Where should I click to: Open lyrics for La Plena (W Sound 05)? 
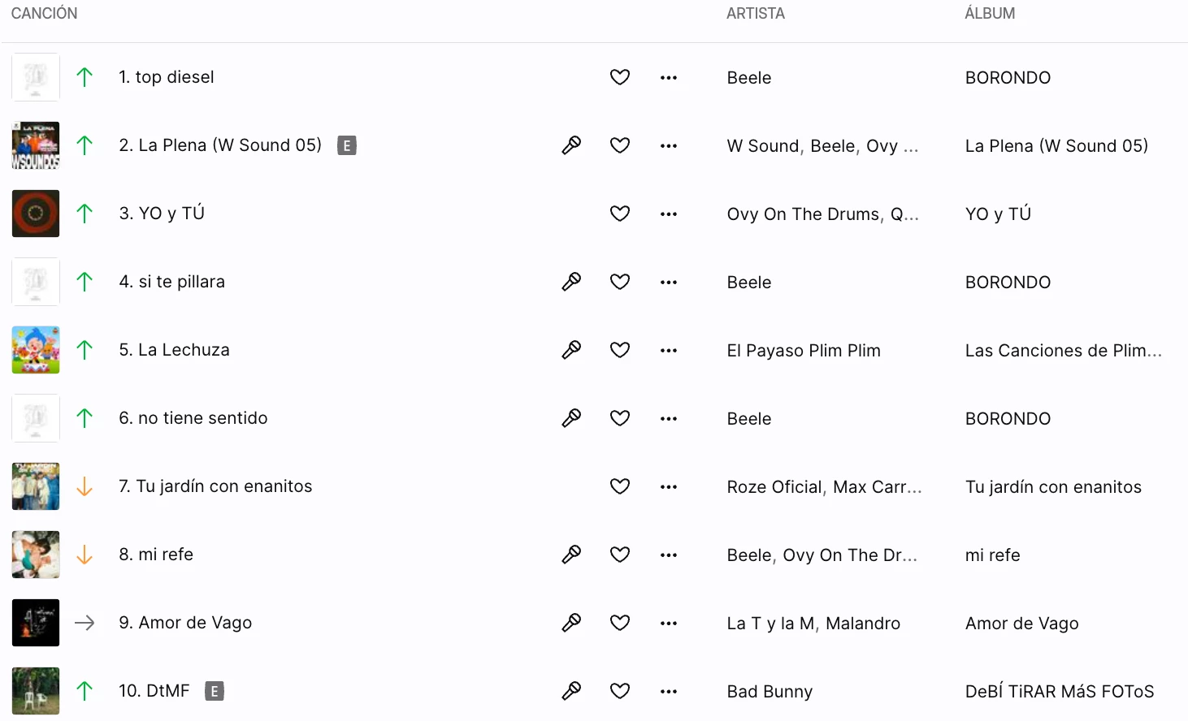tap(571, 145)
